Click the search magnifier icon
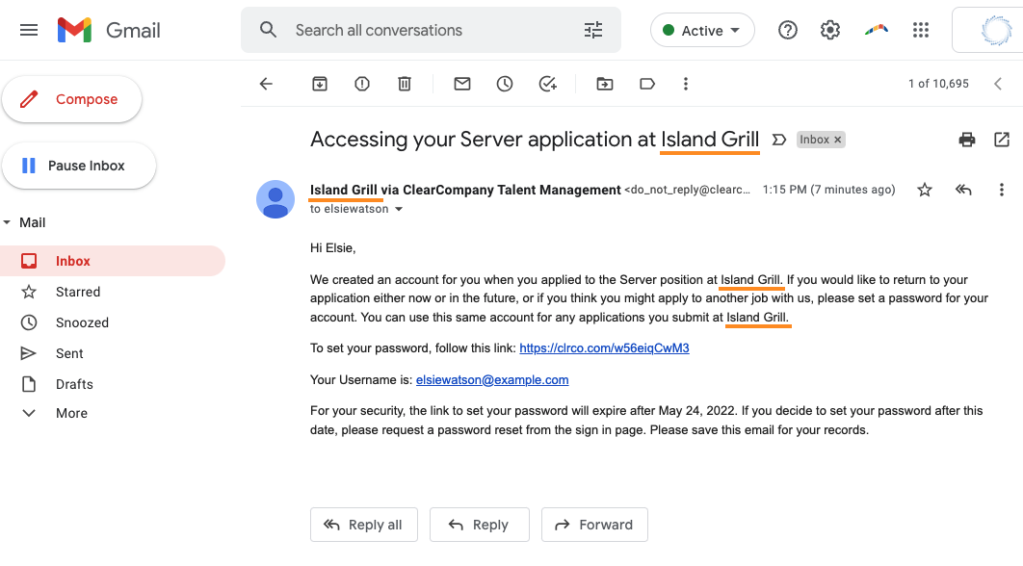 [268, 30]
